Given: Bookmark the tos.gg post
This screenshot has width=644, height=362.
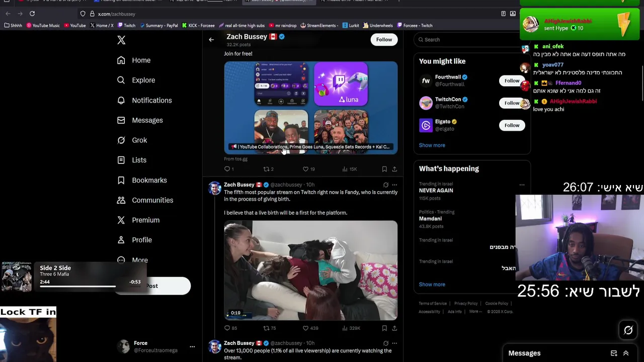Looking at the screenshot, I should pyautogui.click(x=384, y=169).
